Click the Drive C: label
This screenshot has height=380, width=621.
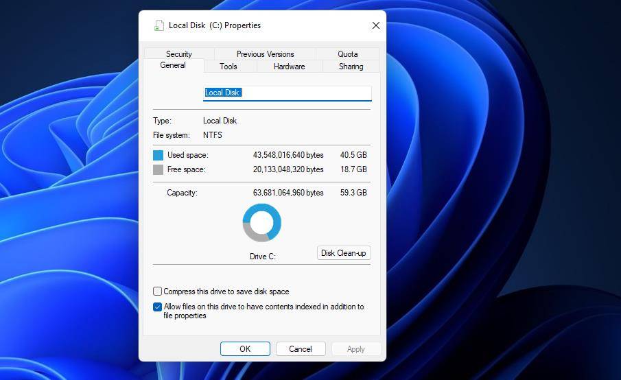click(263, 257)
